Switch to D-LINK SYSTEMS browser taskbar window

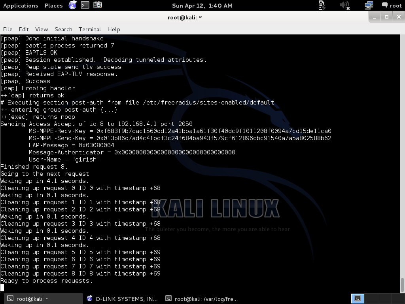(x=123, y=299)
